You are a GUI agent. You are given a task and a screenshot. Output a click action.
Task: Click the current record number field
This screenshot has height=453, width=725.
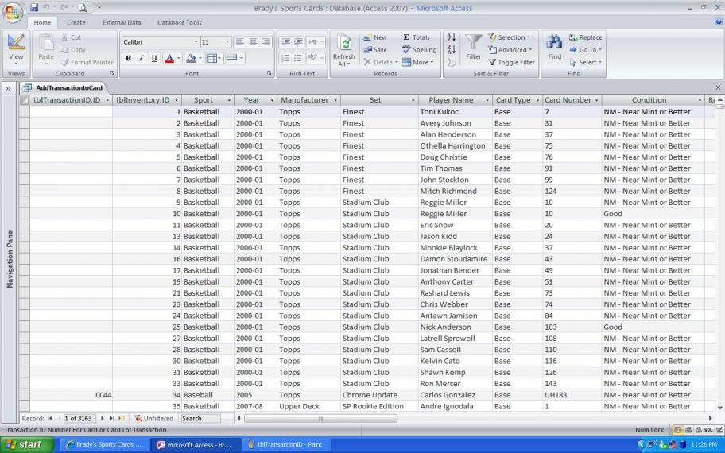click(79, 418)
